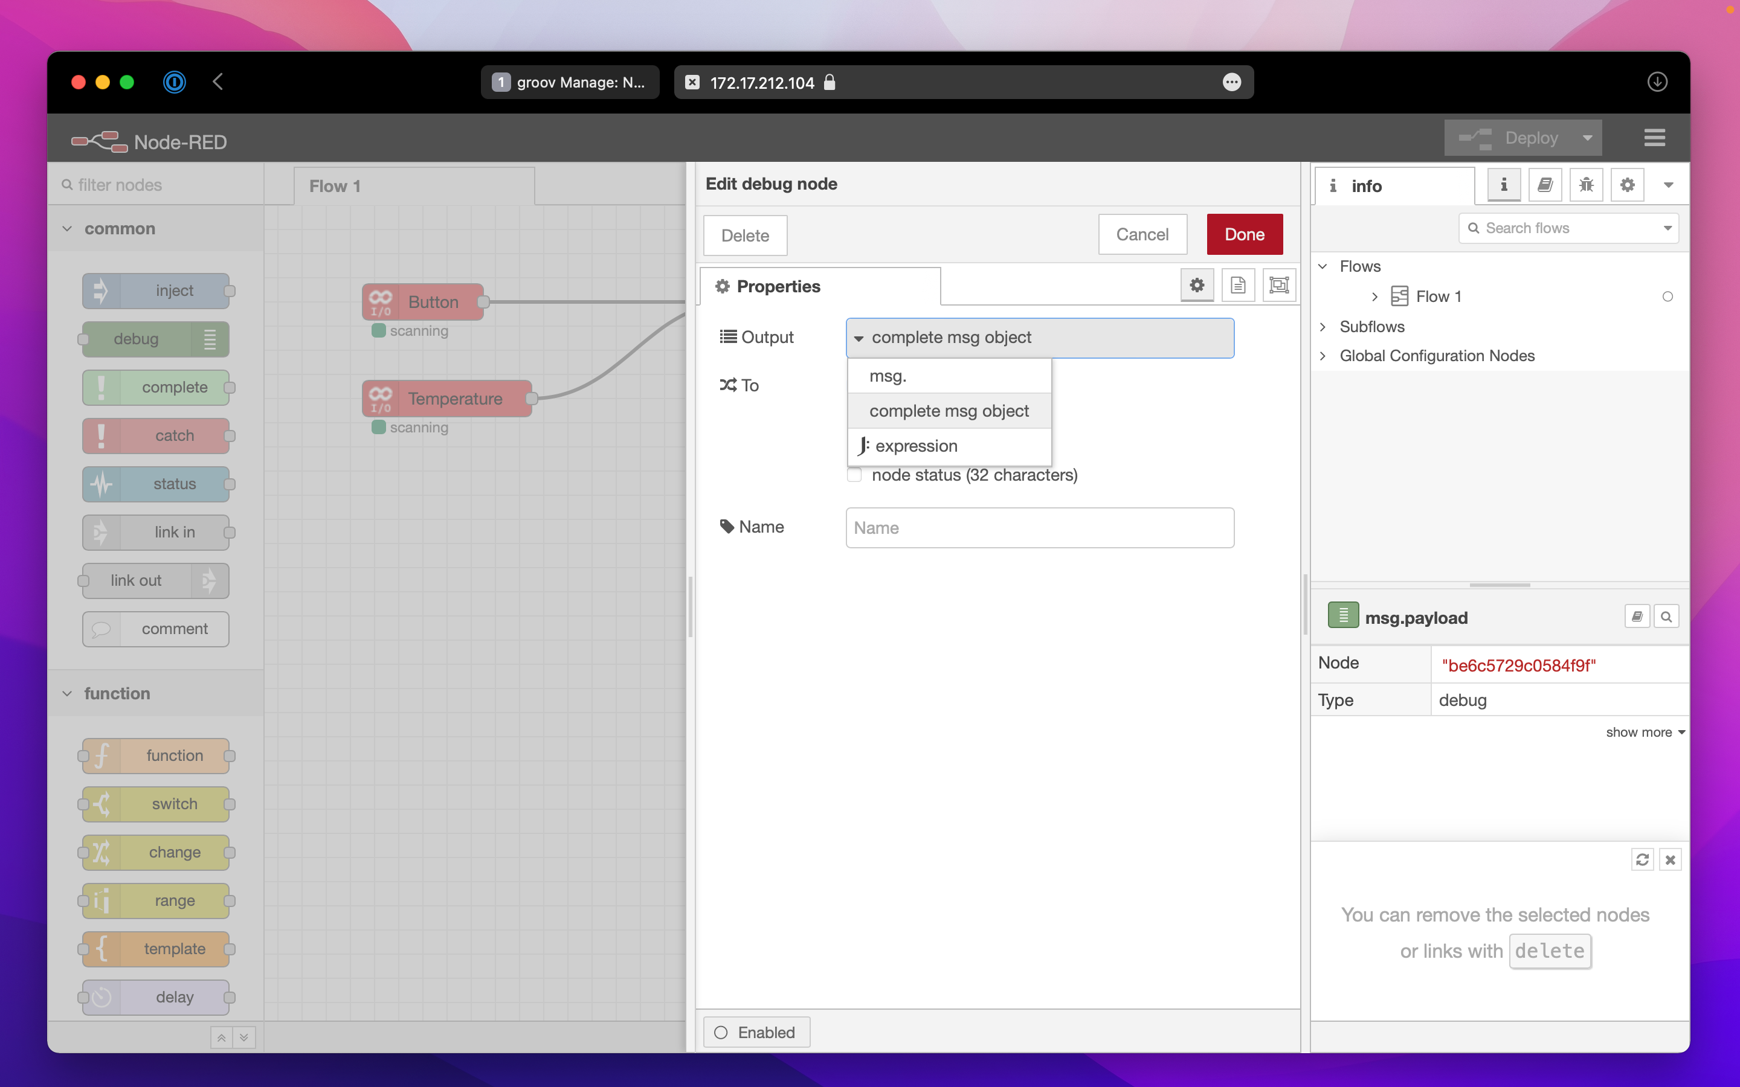This screenshot has height=1087, width=1740.
Task: Toggle the Enabled button at the bottom
Action: tap(756, 1033)
